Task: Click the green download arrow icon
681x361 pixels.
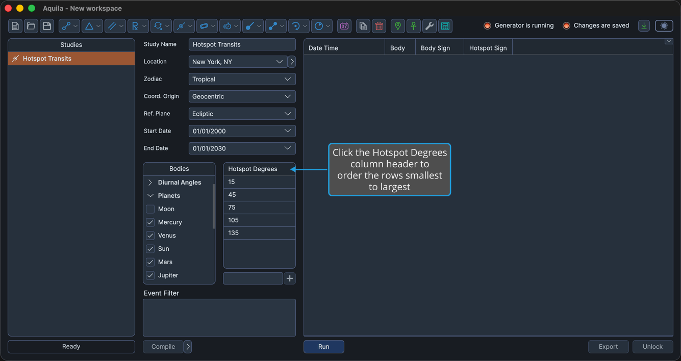Action: pyautogui.click(x=644, y=26)
